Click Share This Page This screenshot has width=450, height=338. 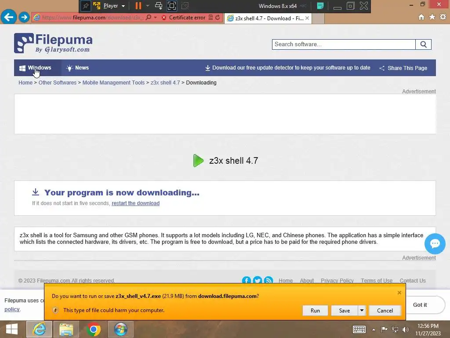click(x=403, y=68)
